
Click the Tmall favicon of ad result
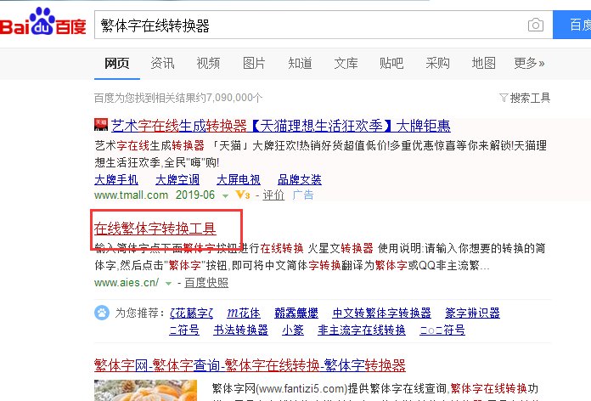click(x=101, y=125)
